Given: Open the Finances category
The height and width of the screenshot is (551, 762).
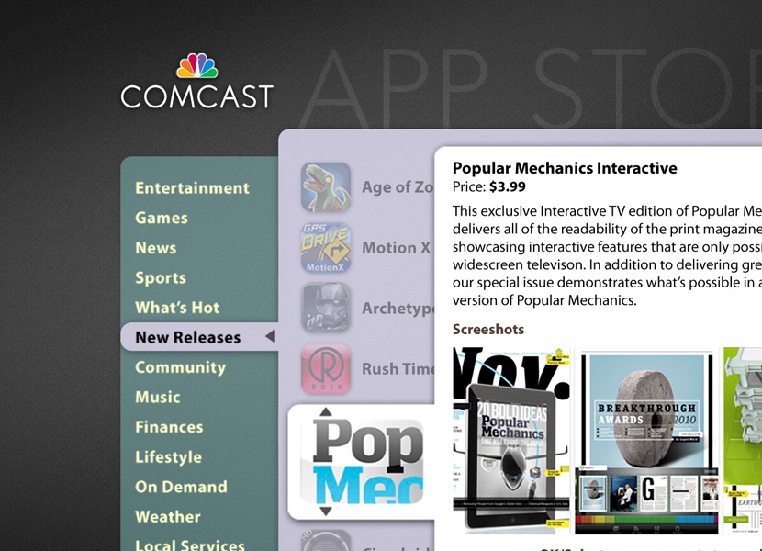Looking at the screenshot, I should click(x=169, y=426).
